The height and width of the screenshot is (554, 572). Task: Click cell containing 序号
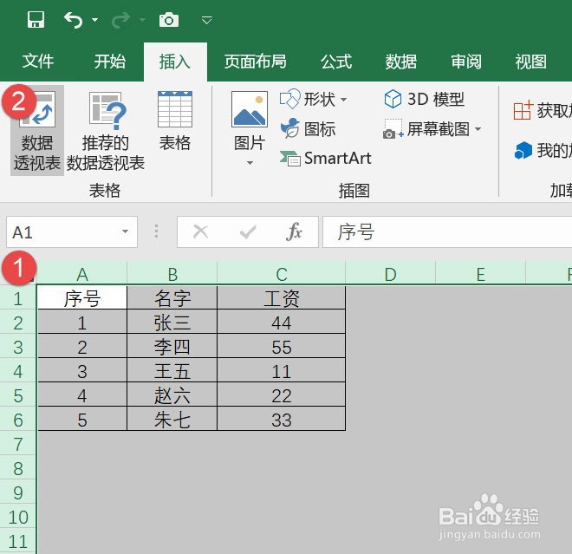point(82,298)
